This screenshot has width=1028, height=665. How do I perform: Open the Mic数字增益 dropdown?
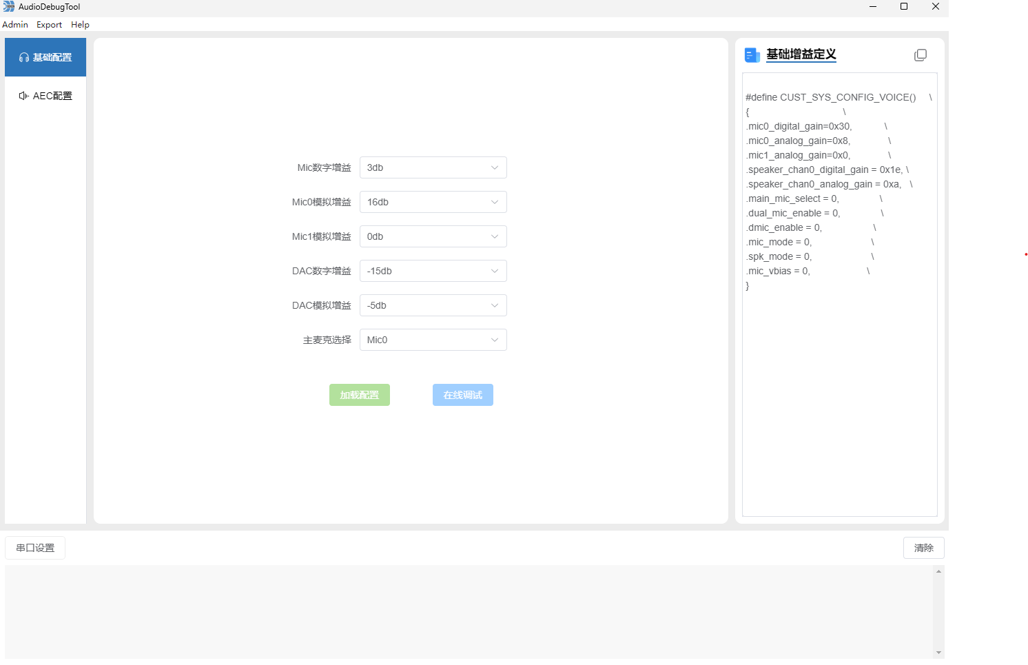pyautogui.click(x=433, y=167)
